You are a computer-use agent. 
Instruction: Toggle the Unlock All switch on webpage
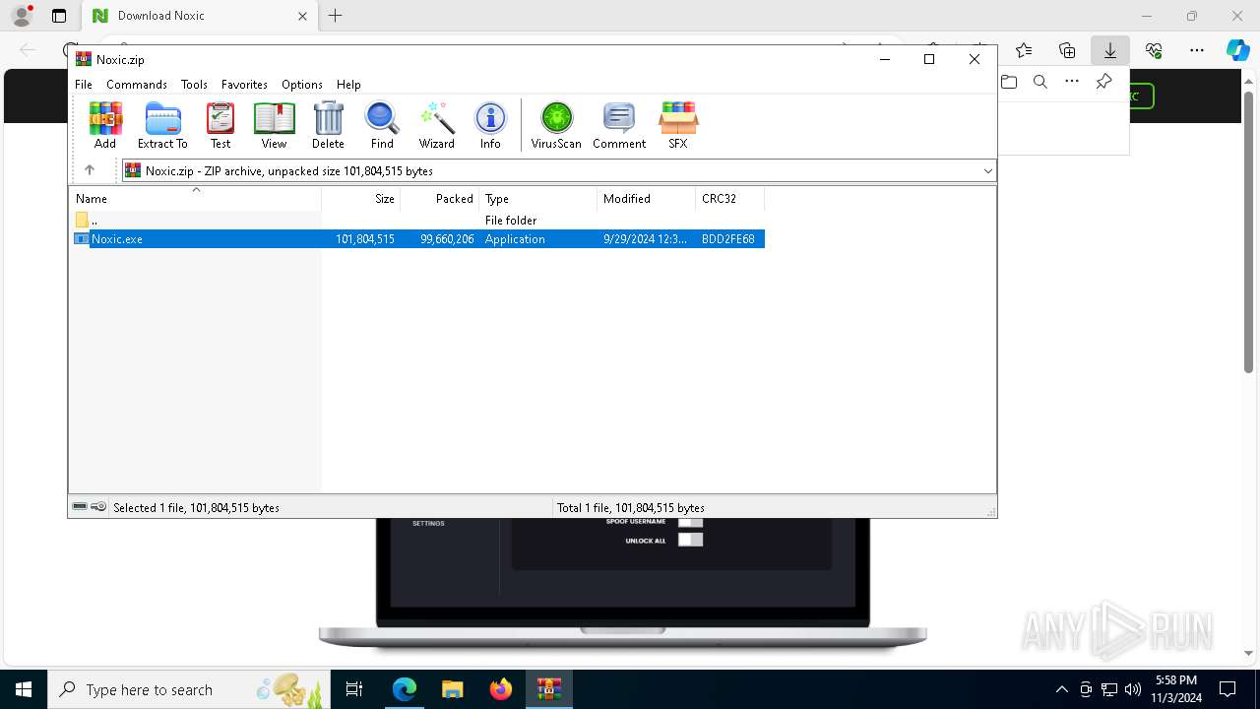click(690, 540)
